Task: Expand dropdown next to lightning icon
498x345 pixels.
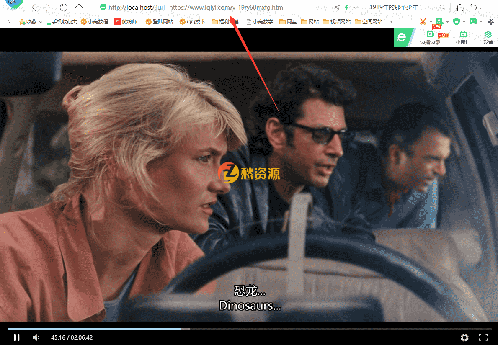Action: pos(356,8)
